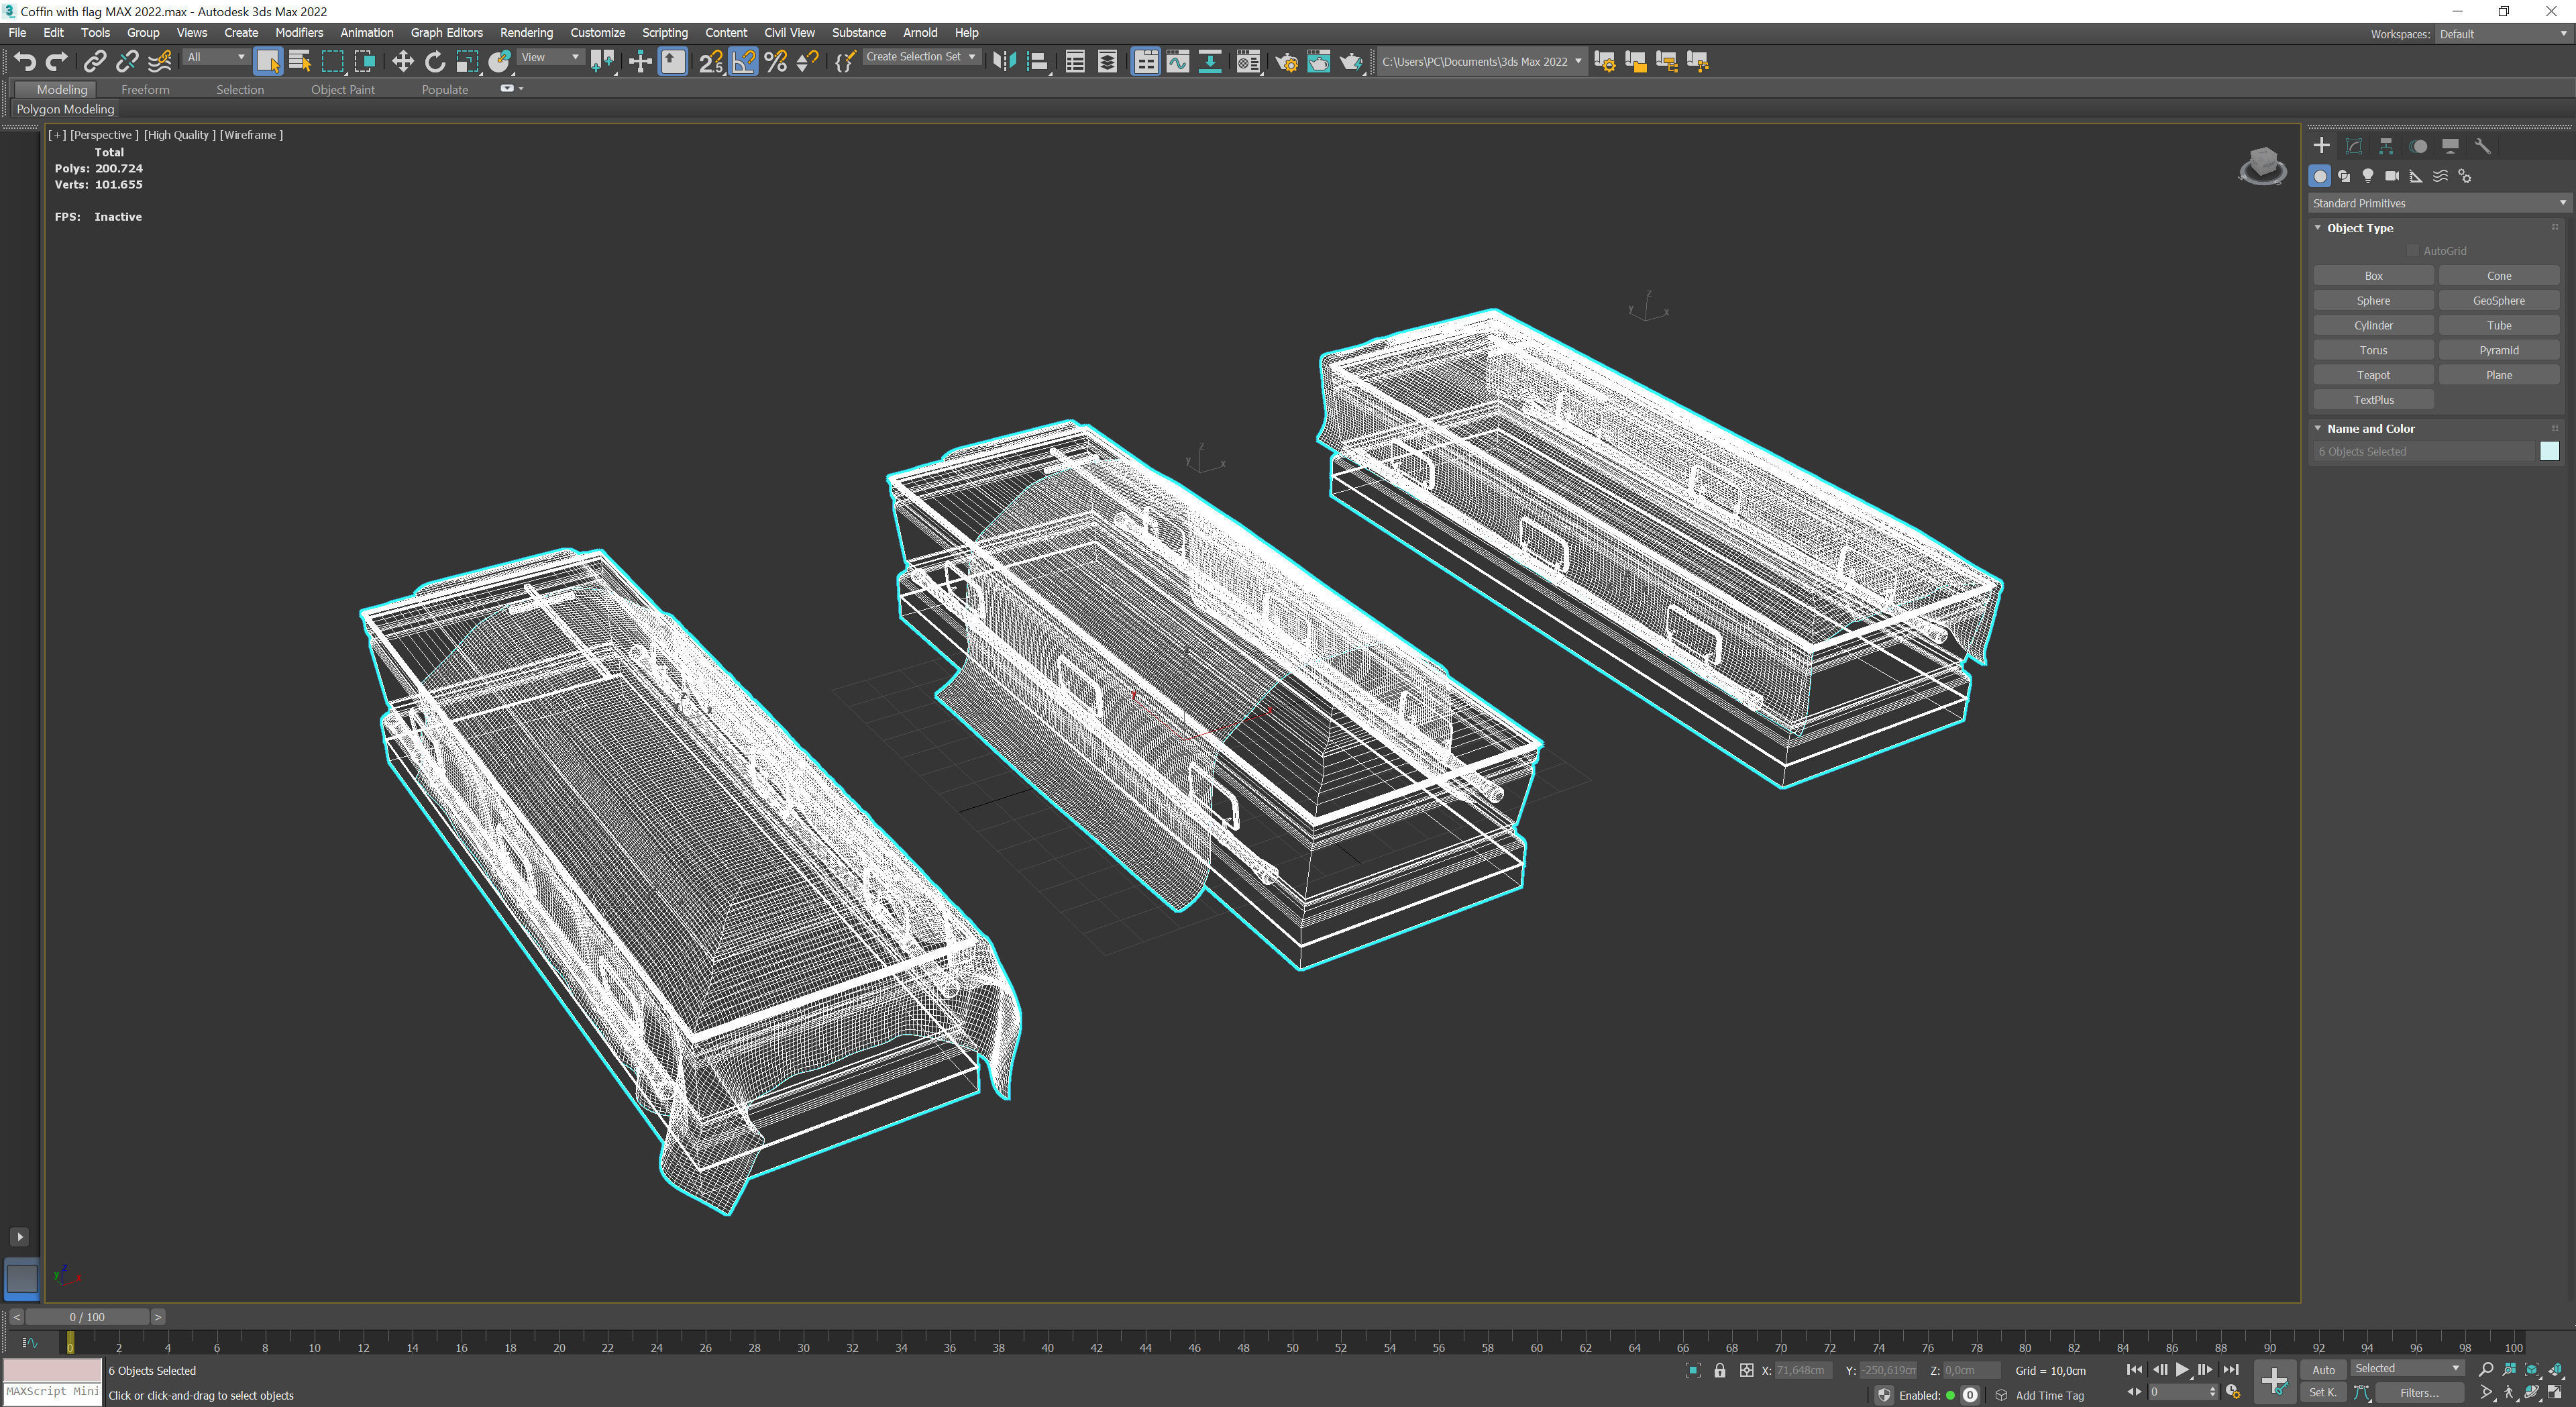Activate the Select and Link tool
The height and width of the screenshot is (1407, 2576).
(x=94, y=62)
